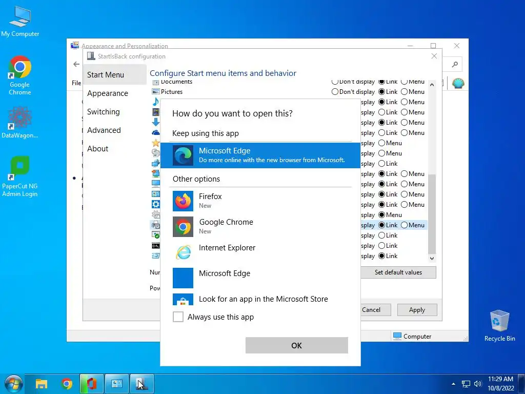Select the film strip Videos icon
Viewport: 525px width, 394px height.
pyautogui.click(x=156, y=112)
